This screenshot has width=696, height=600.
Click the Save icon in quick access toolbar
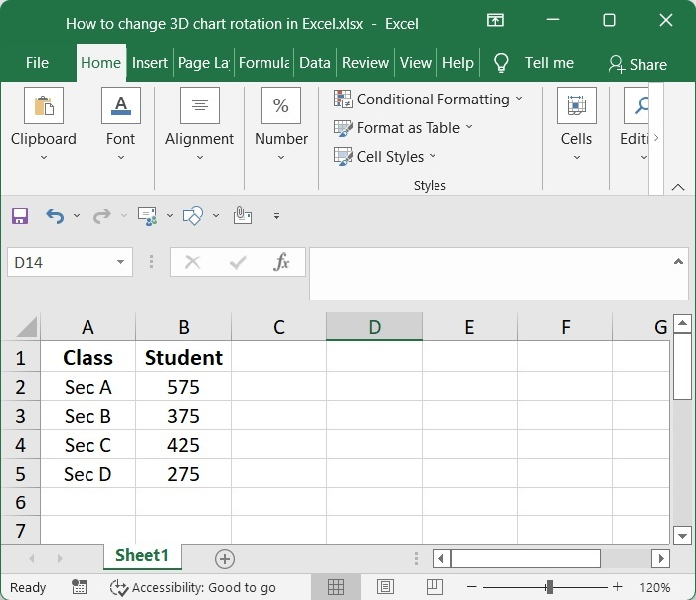(20, 215)
